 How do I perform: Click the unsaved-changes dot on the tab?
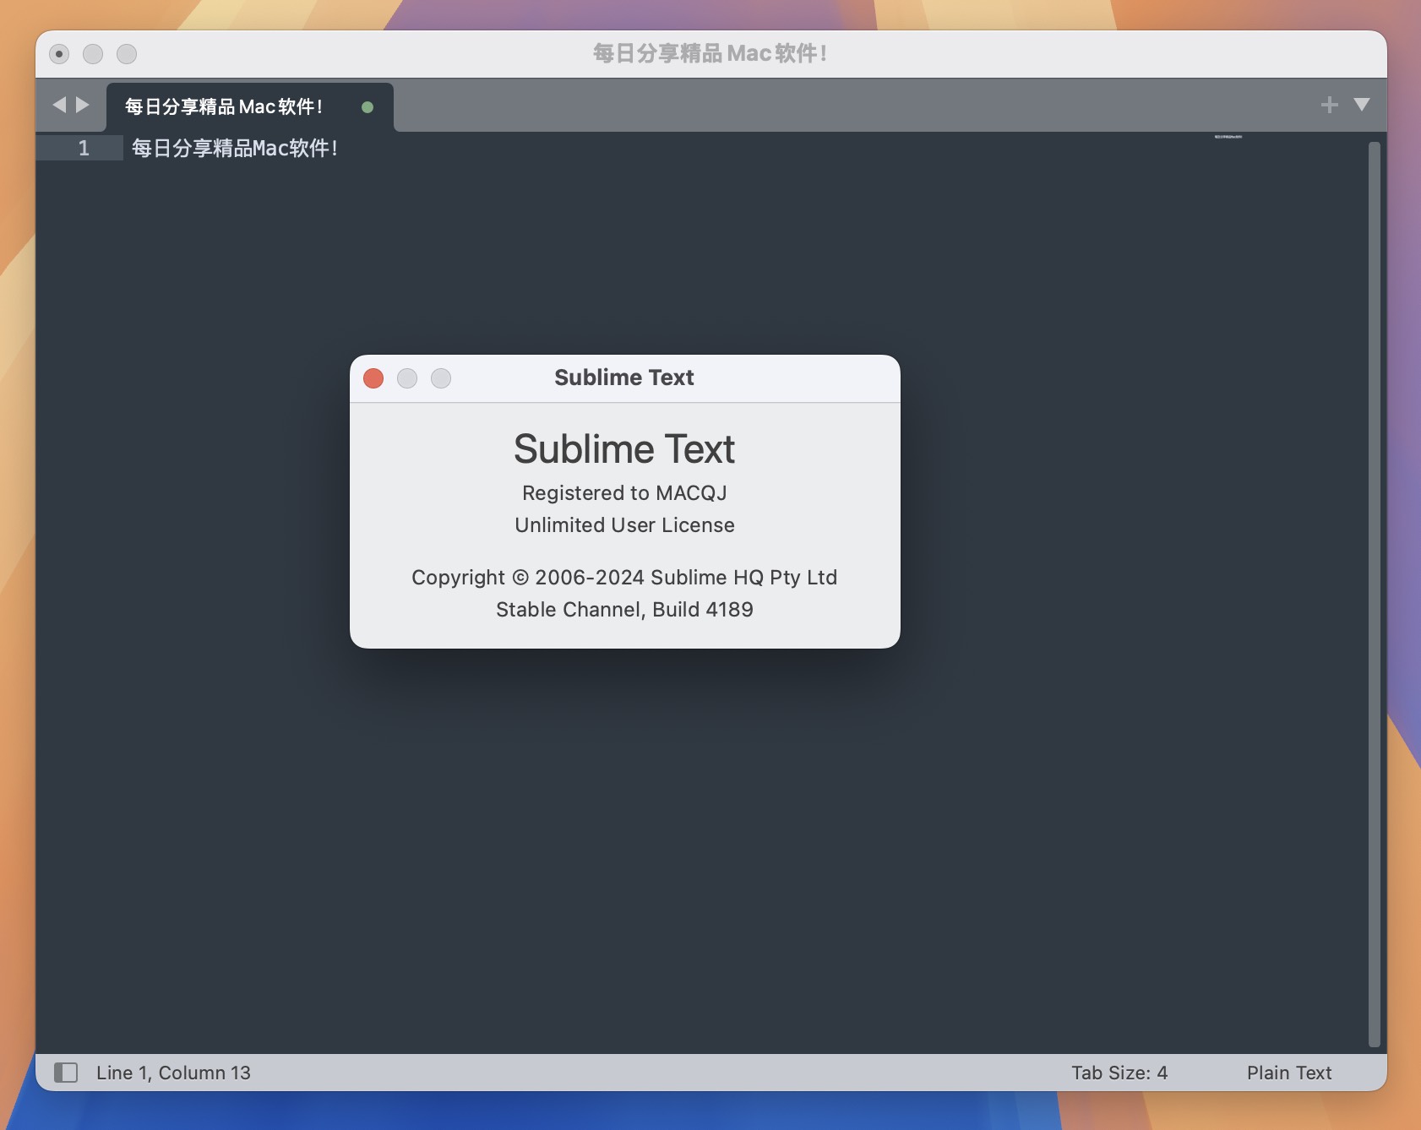click(367, 107)
